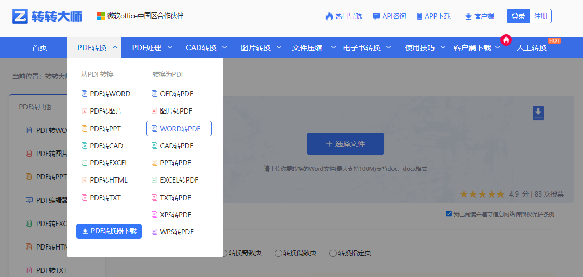The image size is (583, 277).
Task: Click the 转换为PDF column heading
Action: pyautogui.click(x=168, y=75)
